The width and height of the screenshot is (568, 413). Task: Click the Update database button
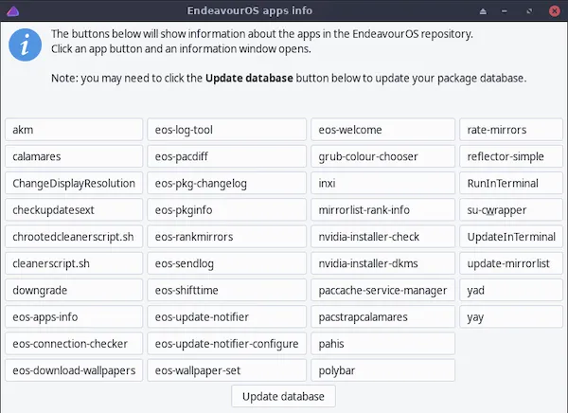coord(283,396)
